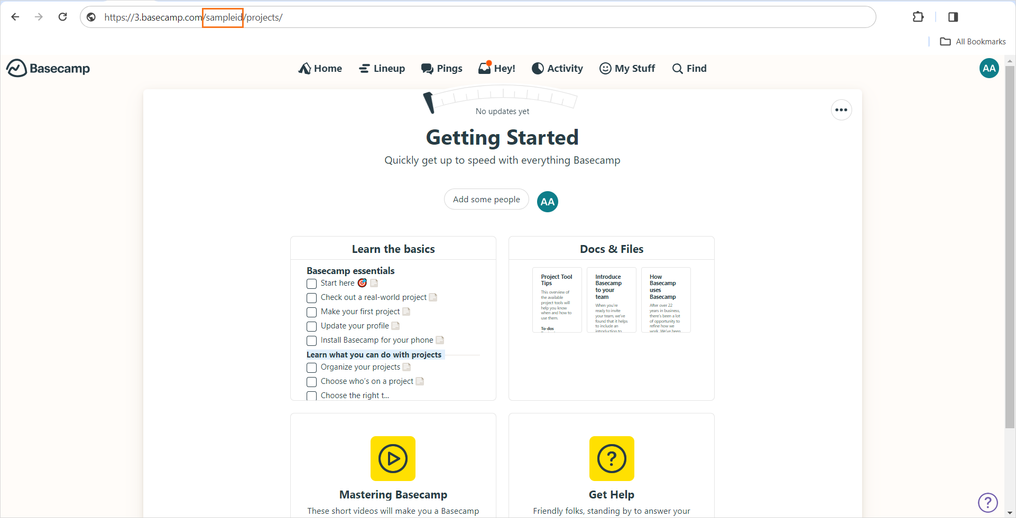This screenshot has height=518, width=1016.
Task: Open note icon next to Install Basecamp for your phone
Action: click(x=440, y=340)
